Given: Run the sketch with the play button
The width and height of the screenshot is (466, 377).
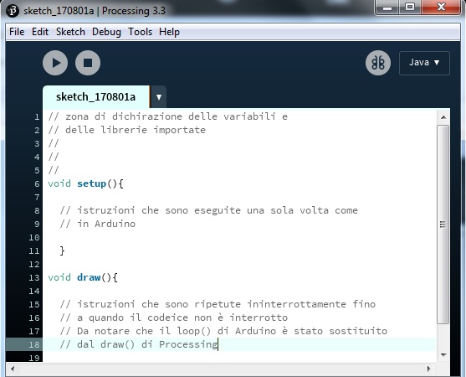Looking at the screenshot, I should [x=55, y=63].
